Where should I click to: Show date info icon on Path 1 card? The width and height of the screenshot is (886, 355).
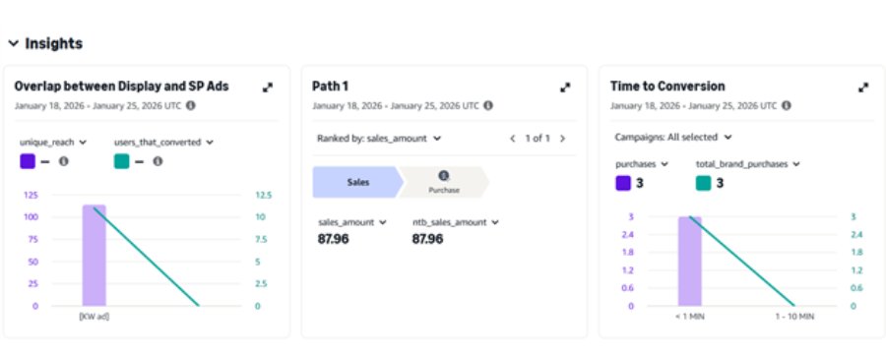coord(488,105)
